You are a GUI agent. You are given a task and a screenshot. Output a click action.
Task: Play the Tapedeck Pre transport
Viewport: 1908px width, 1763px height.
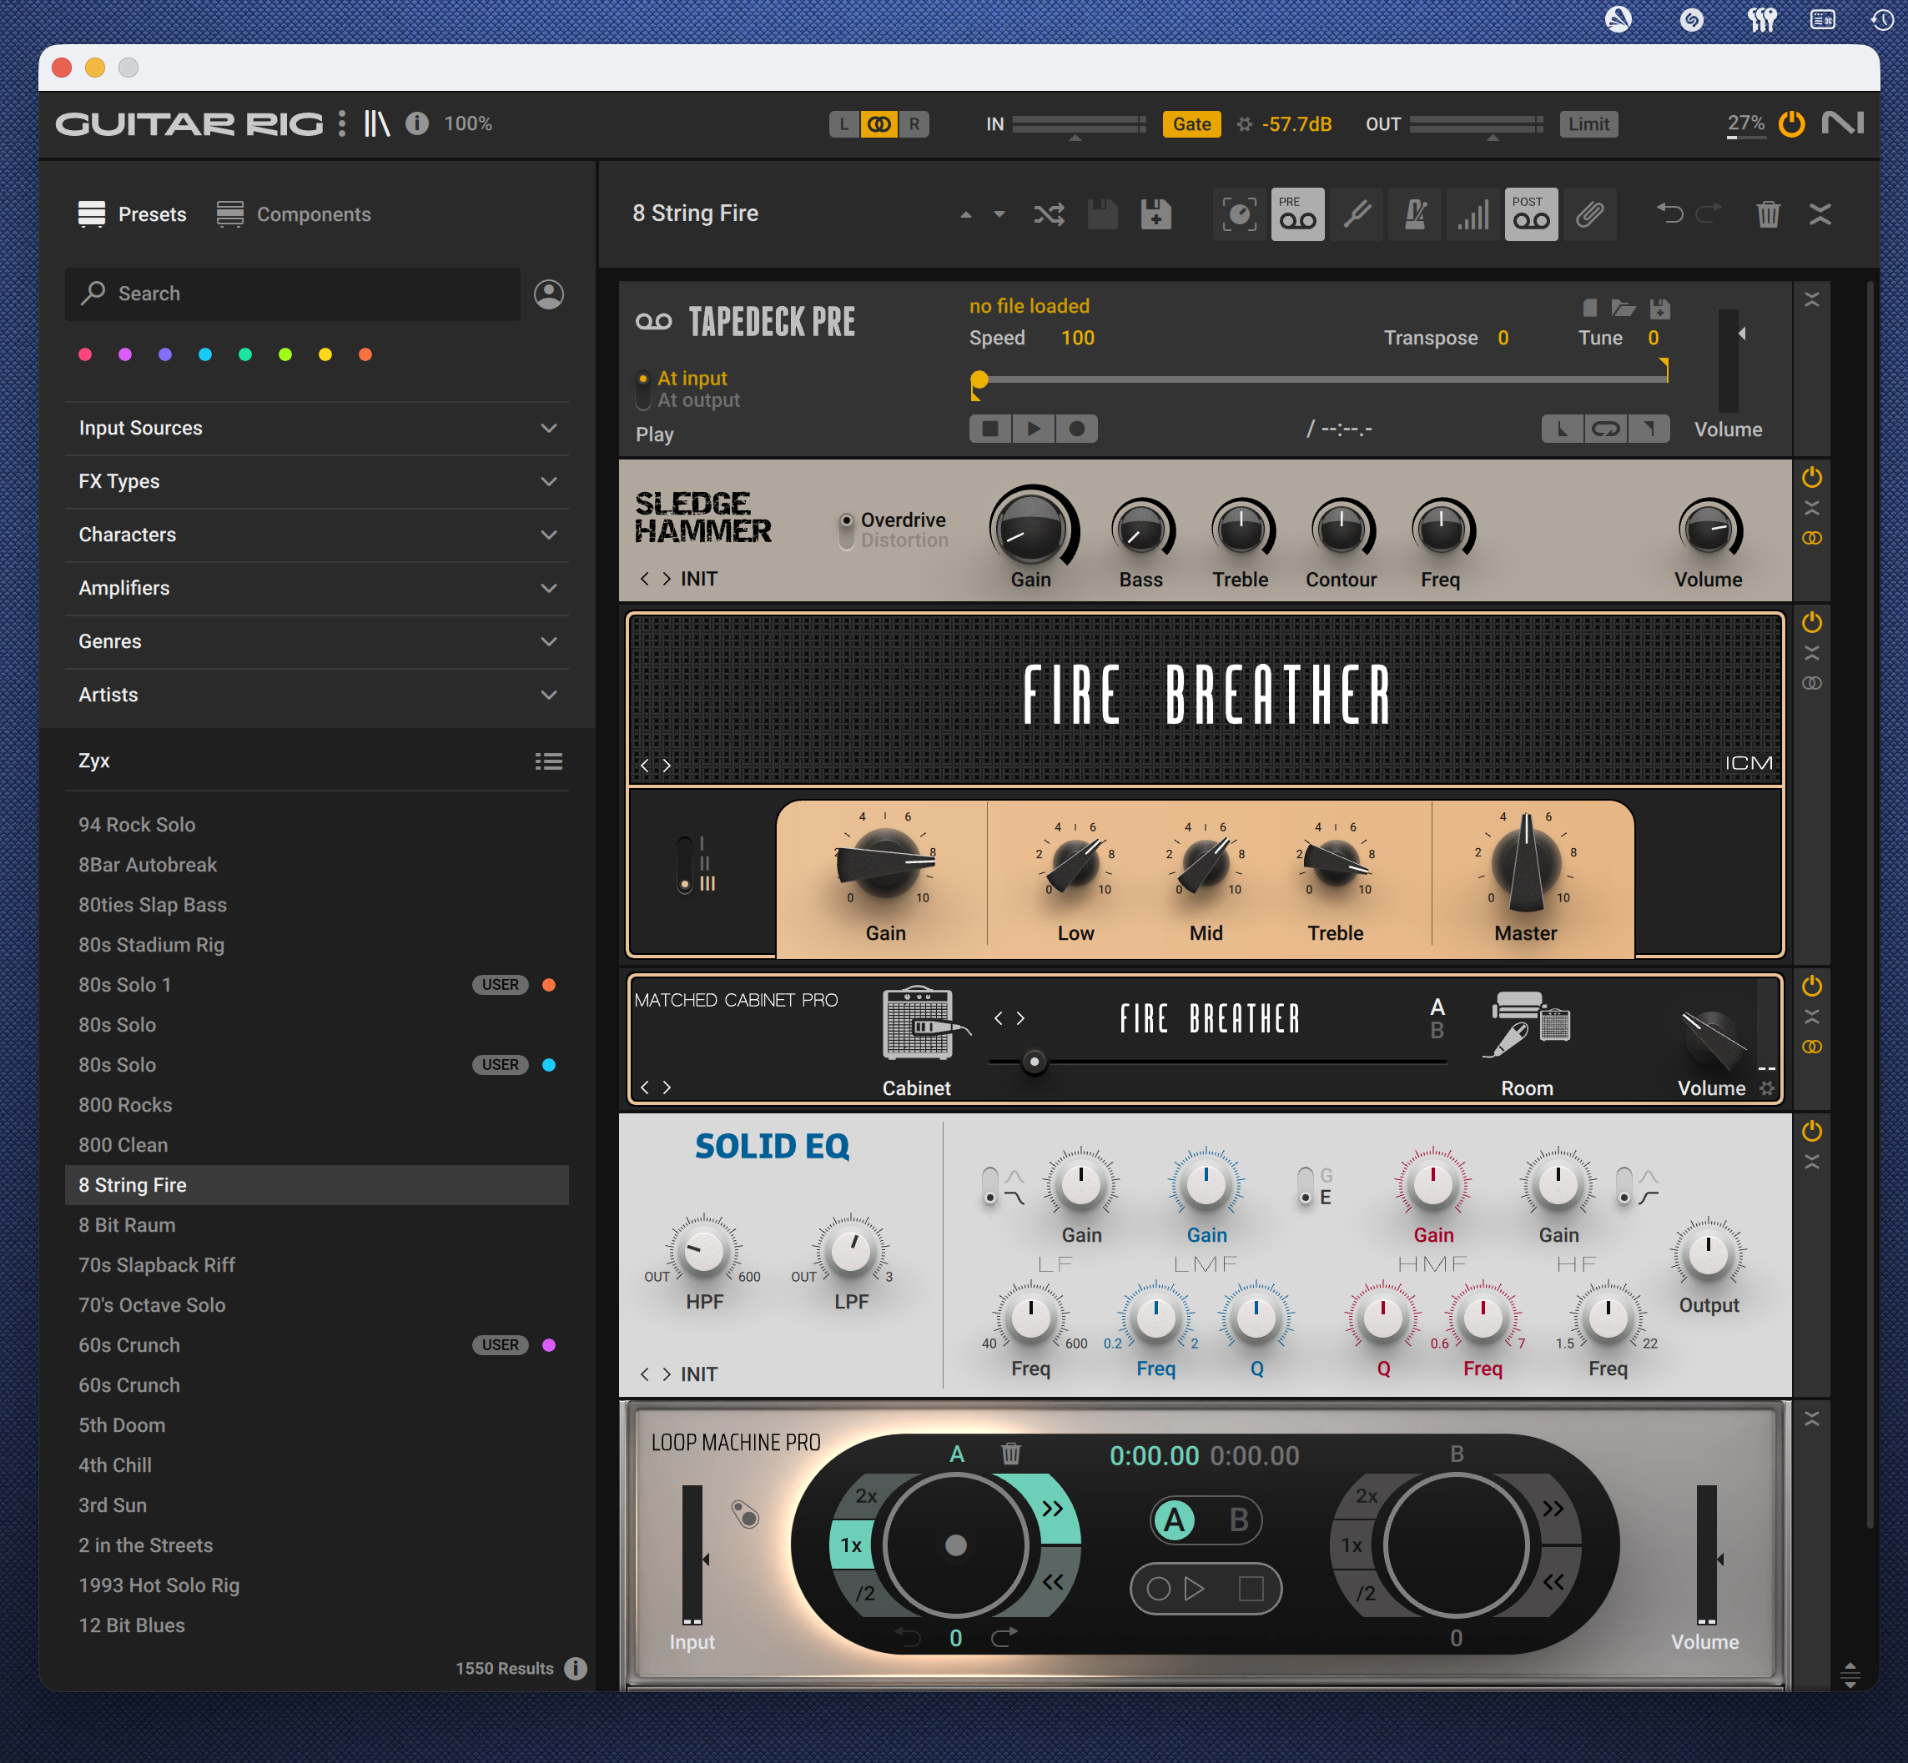pos(1034,429)
